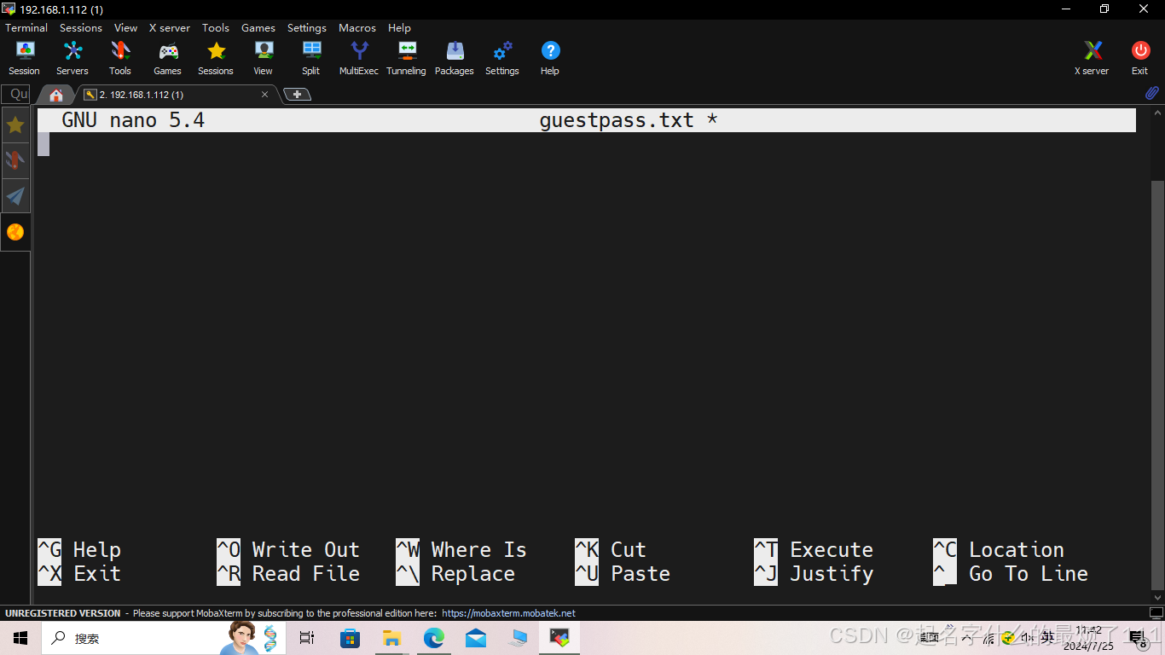Click the ^W Where Is shortcut
Screen dimensions: 1165x655
coord(461,550)
